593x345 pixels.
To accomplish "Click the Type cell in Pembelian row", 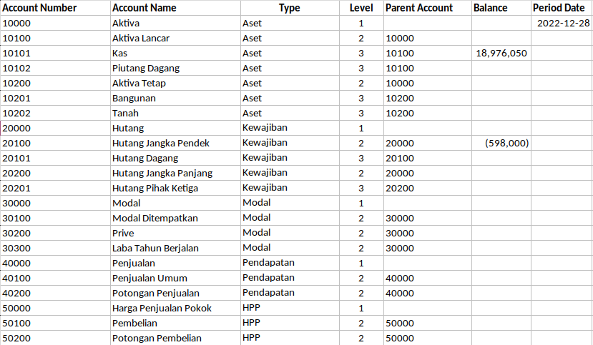I will (x=290, y=323).
